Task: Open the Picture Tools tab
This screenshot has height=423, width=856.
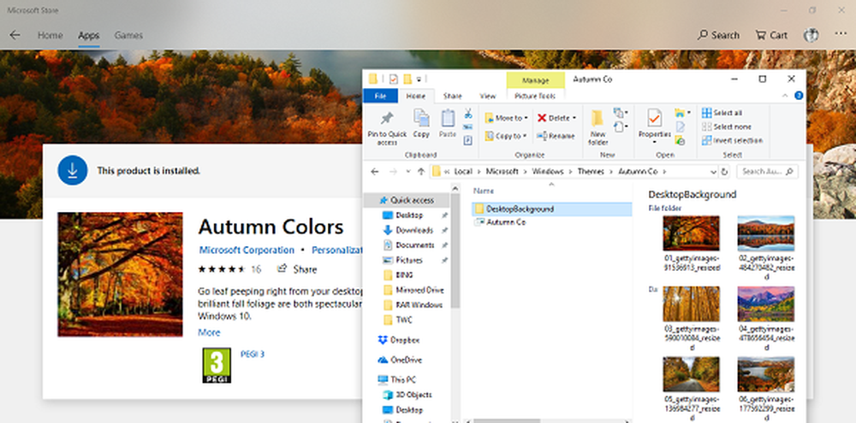Action: pyautogui.click(x=535, y=96)
